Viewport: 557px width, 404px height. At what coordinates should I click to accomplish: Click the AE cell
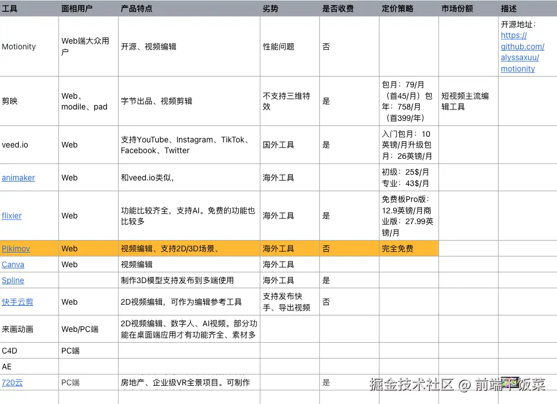point(29,367)
